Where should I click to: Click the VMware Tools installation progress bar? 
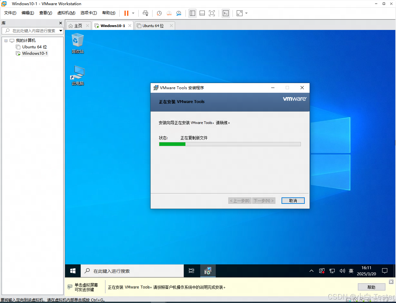click(230, 144)
